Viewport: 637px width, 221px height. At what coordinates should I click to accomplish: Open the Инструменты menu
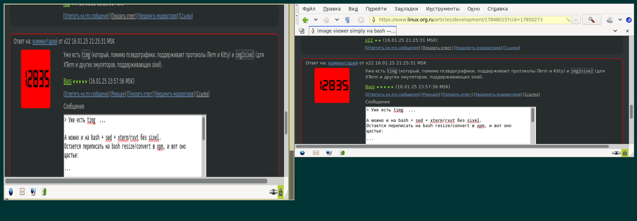(443, 8)
